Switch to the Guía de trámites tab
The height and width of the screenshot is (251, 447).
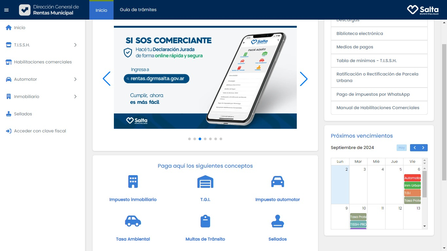point(138,10)
